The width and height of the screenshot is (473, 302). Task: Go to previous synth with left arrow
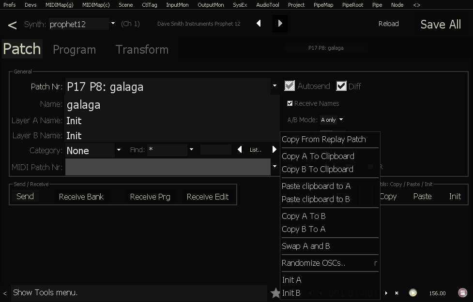[x=259, y=24]
